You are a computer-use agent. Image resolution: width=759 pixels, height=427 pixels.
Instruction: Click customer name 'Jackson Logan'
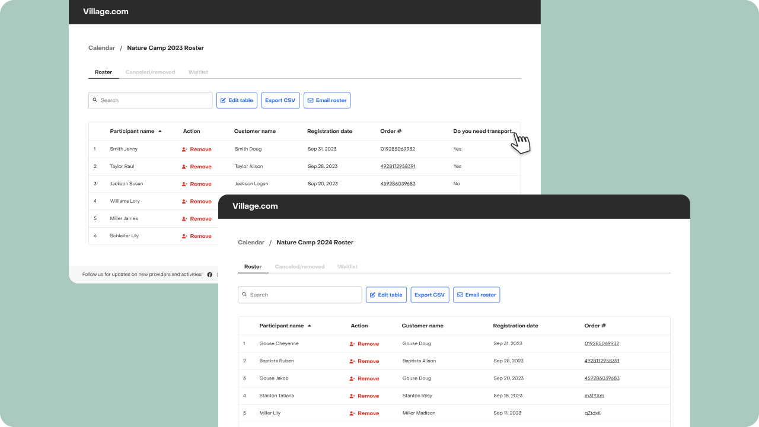tap(251, 184)
